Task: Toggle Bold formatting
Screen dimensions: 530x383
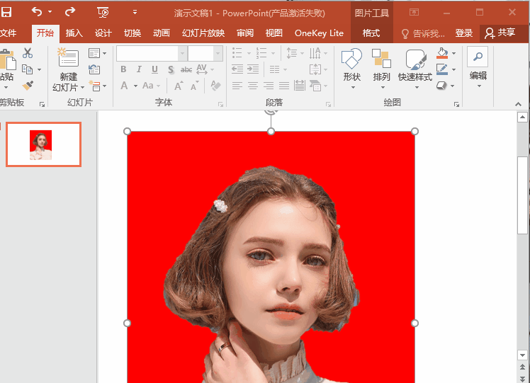Action: 123,69
